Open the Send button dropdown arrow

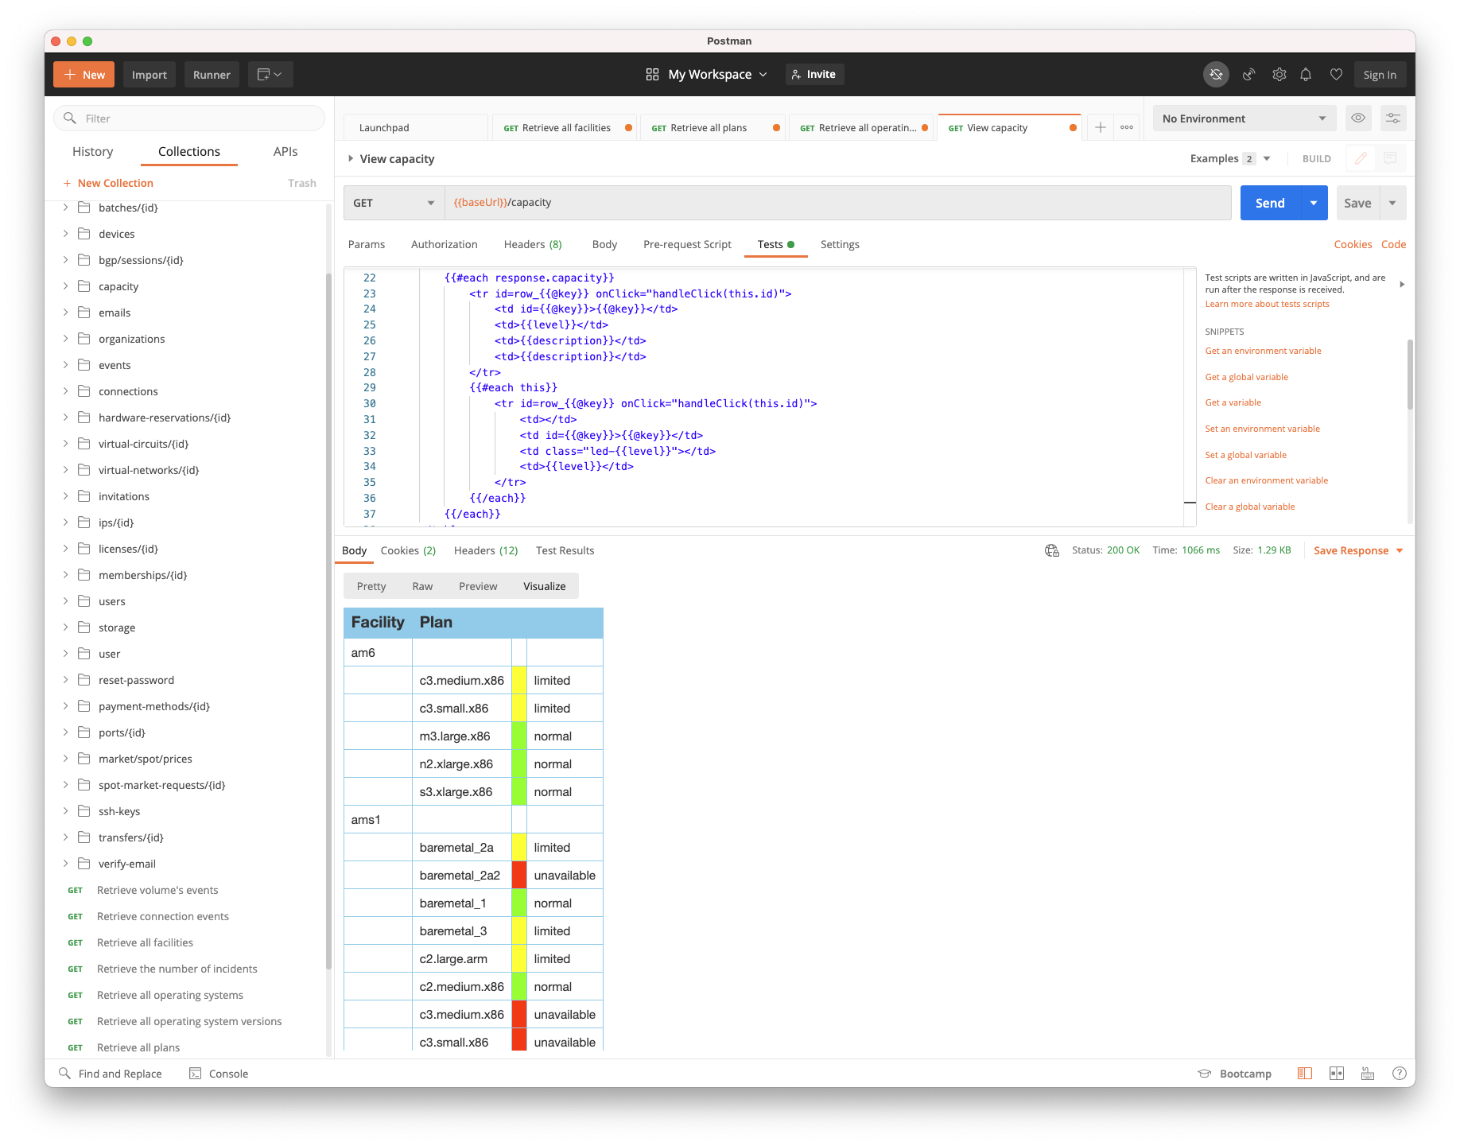(x=1314, y=203)
